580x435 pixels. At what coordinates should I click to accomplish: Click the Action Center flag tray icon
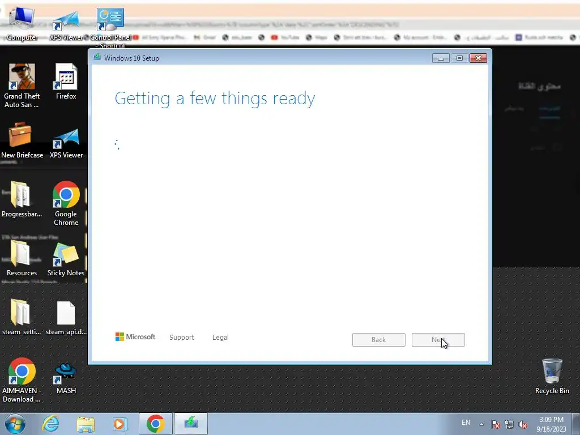coord(496,424)
